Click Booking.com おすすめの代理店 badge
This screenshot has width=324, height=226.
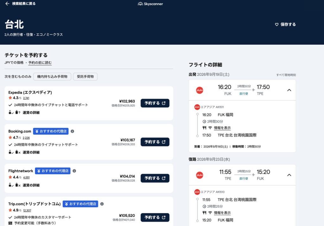[51, 131]
